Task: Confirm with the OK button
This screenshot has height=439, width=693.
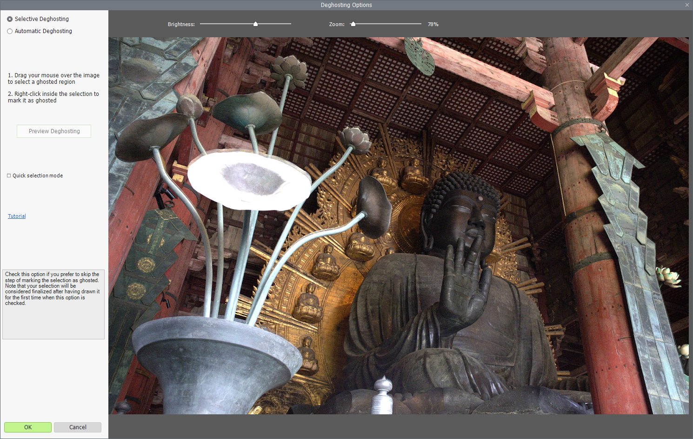Action: (28, 427)
